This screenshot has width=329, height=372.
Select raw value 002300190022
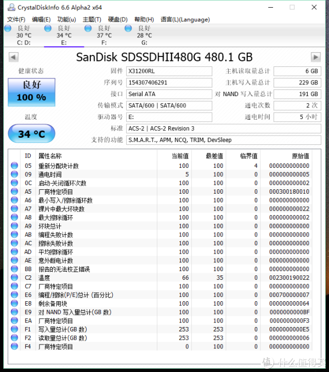(x=289, y=278)
